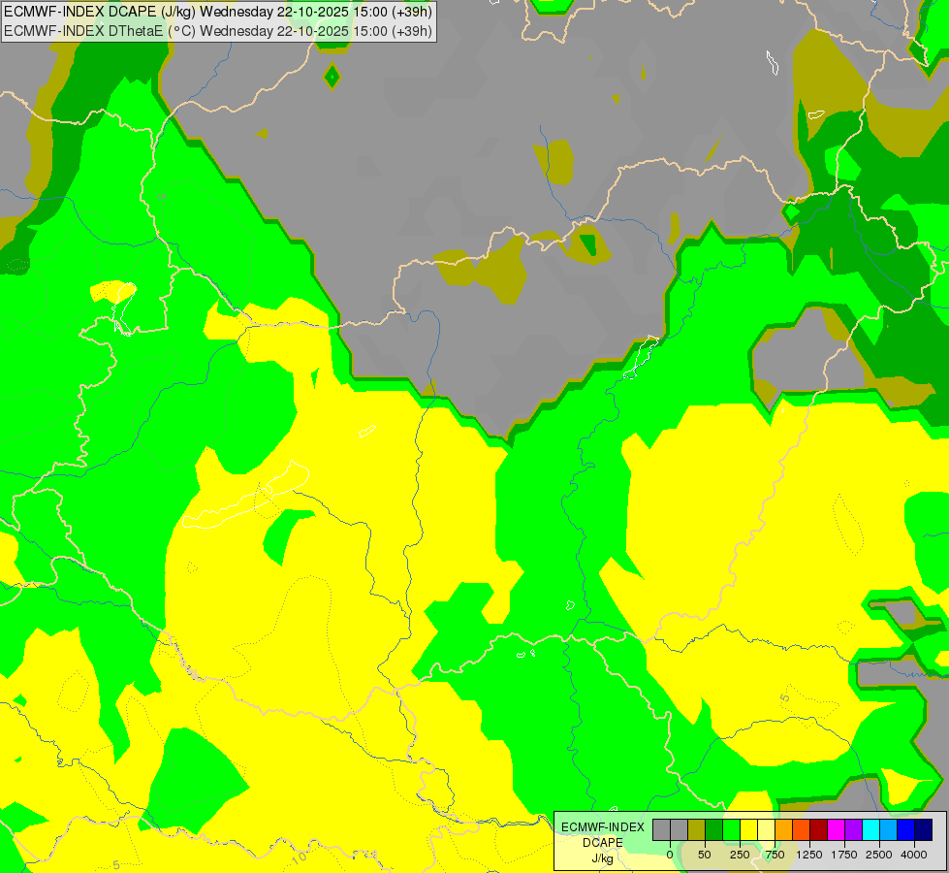Click the leftmost gray legend swatch
949x873 pixels.
coord(661,829)
